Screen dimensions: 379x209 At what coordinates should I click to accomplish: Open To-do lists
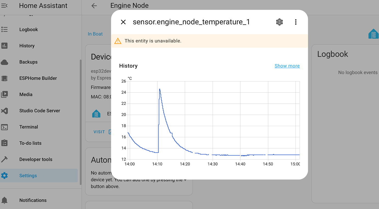click(30, 143)
